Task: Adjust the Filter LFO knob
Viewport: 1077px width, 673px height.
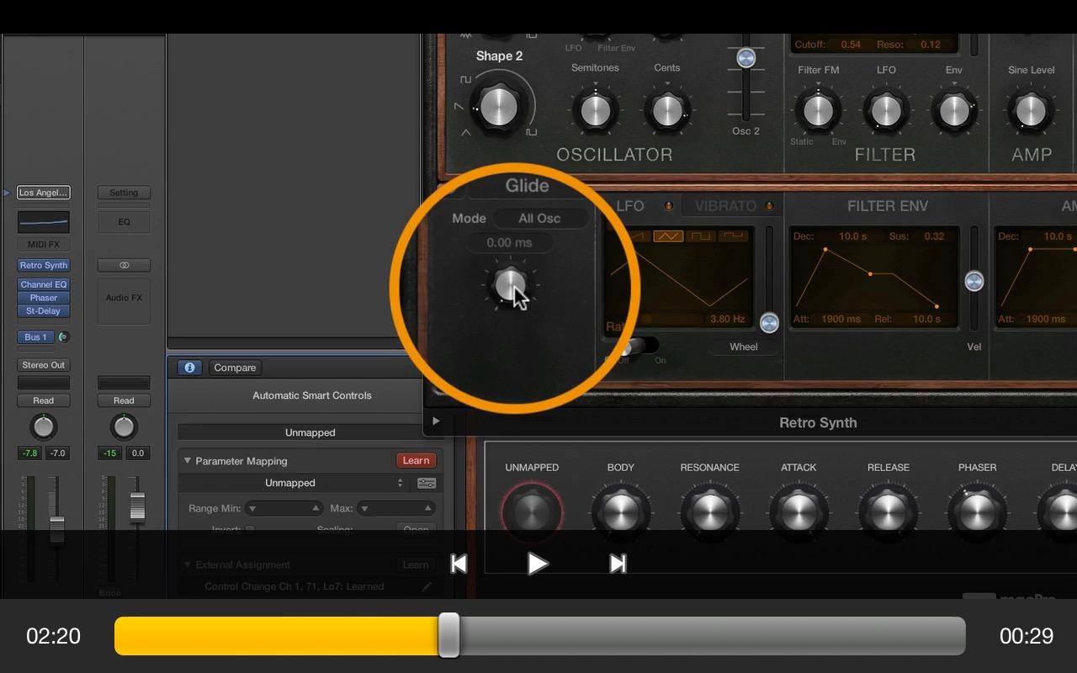Action: click(x=886, y=110)
